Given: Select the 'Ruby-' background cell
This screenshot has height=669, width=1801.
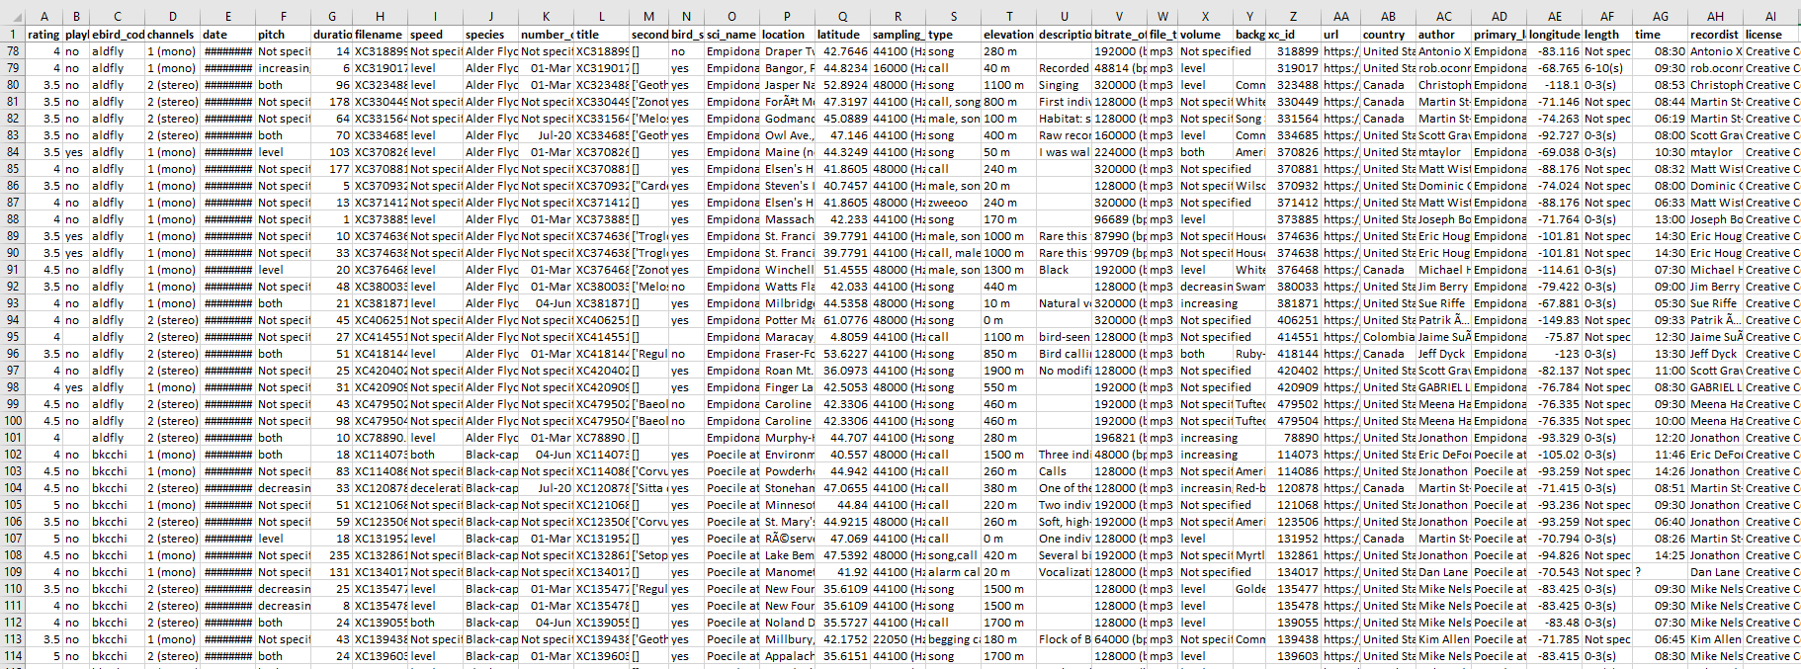Looking at the screenshot, I should click(1249, 354).
